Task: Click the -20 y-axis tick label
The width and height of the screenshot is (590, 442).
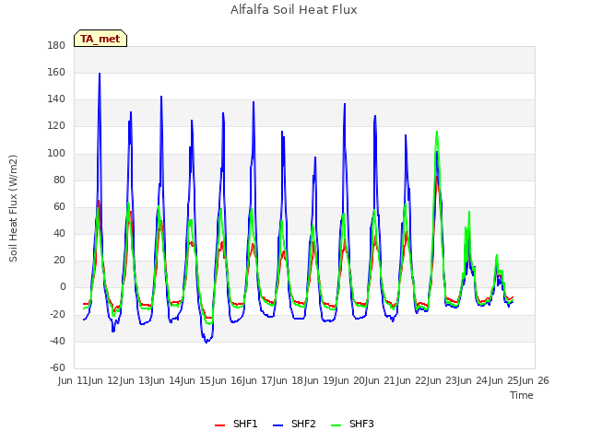Action: (x=57, y=314)
